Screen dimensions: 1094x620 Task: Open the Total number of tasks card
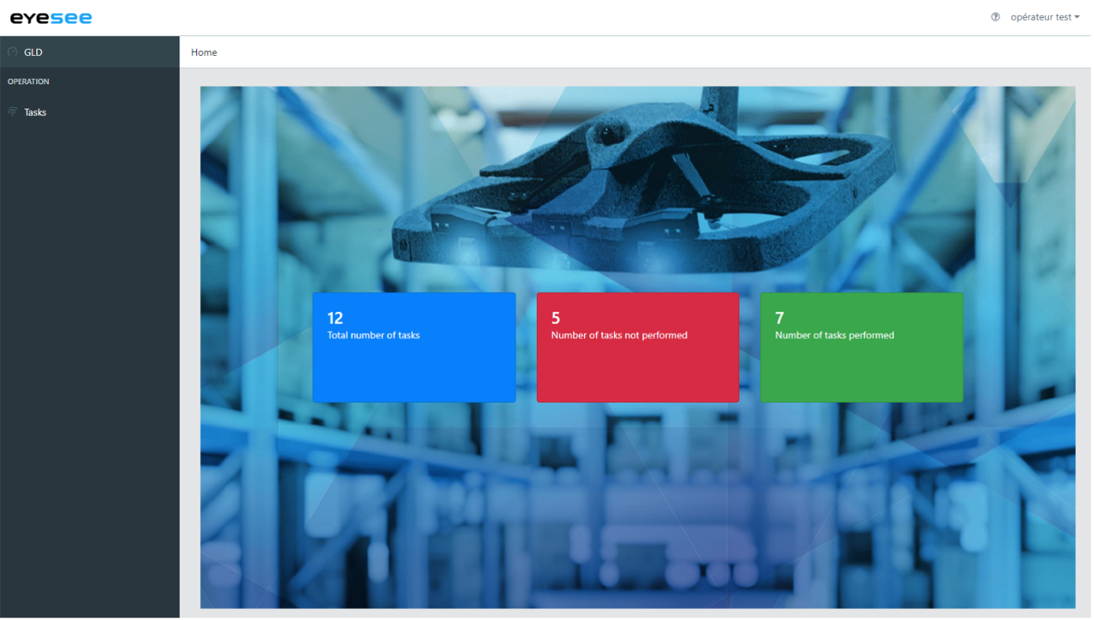(x=414, y=348)
